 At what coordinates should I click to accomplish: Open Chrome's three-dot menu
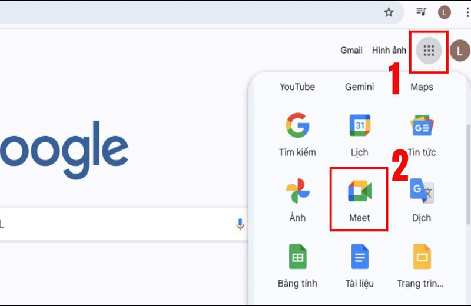pos(467,12)
